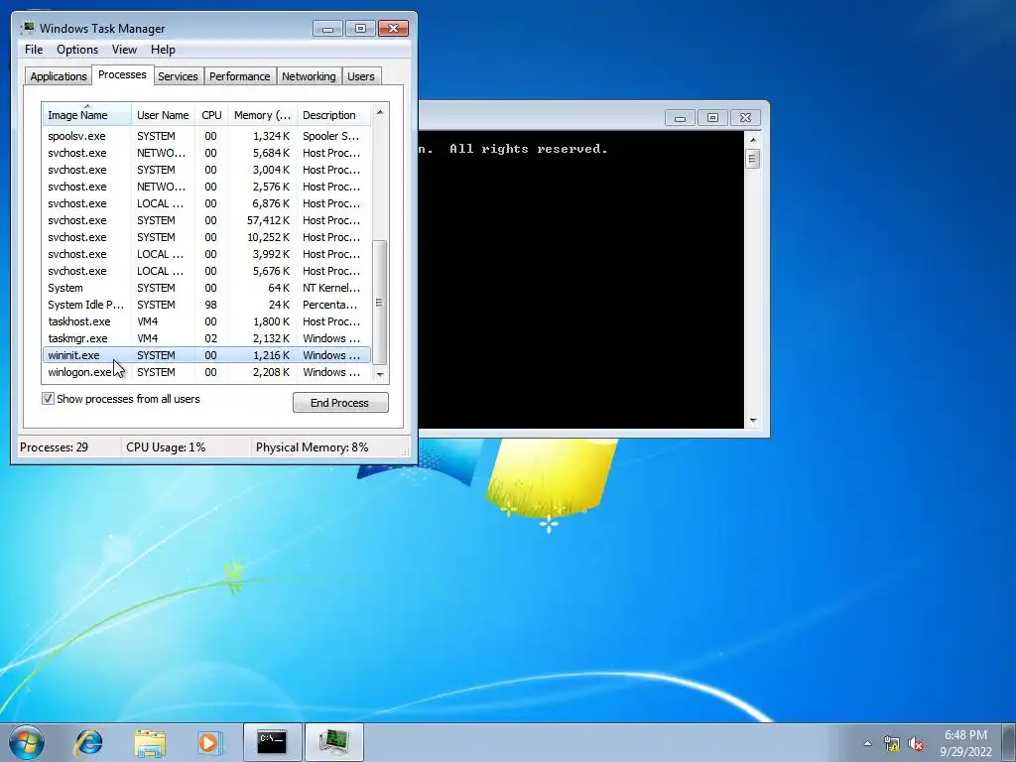Open the View menu
The width and height of the screenshot is (1016, 762).
[x=124, y=50]
